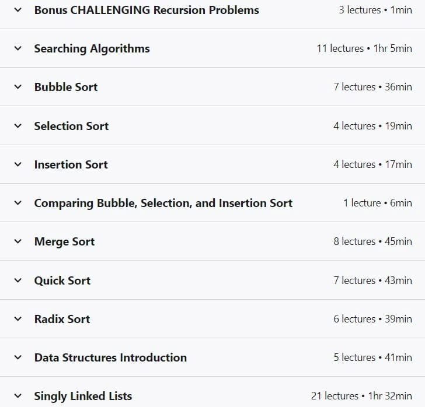Image resolution: width=425 pixels, height=407 pixels.
Task: Click the Singly Linked Lists title
Action: (83, 396)
